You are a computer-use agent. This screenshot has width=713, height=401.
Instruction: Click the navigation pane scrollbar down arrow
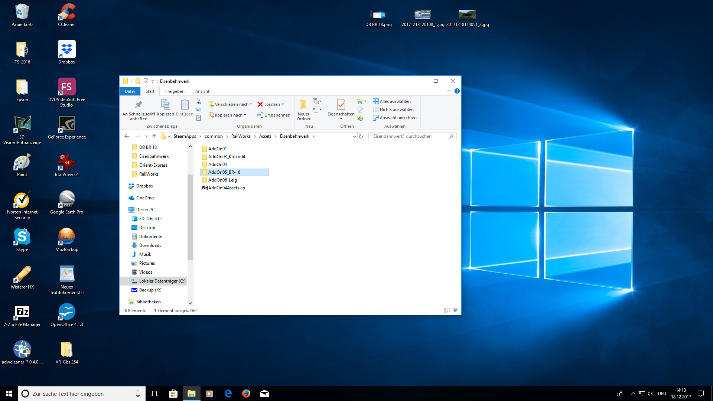190,303
